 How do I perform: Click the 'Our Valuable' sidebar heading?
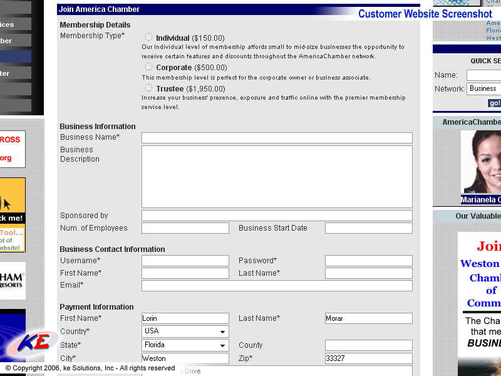pos(478,216)
